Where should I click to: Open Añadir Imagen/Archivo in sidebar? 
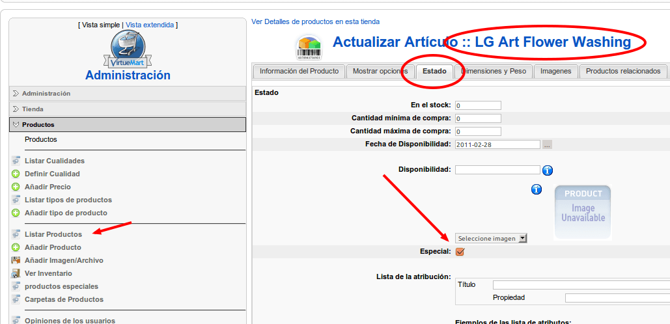click(64, 260)
